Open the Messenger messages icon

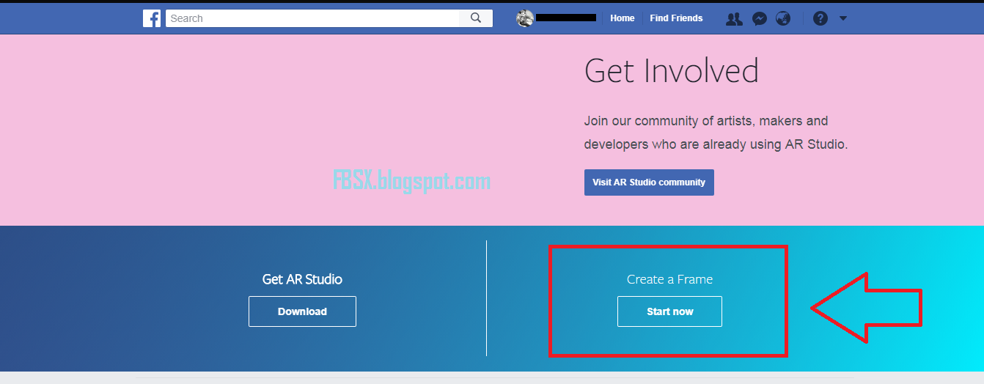(760, 19)
